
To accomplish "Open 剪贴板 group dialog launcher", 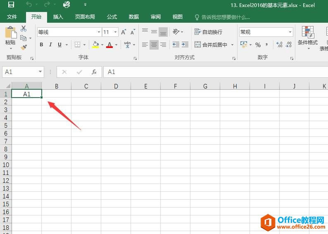I will click(x=32, y=59).
